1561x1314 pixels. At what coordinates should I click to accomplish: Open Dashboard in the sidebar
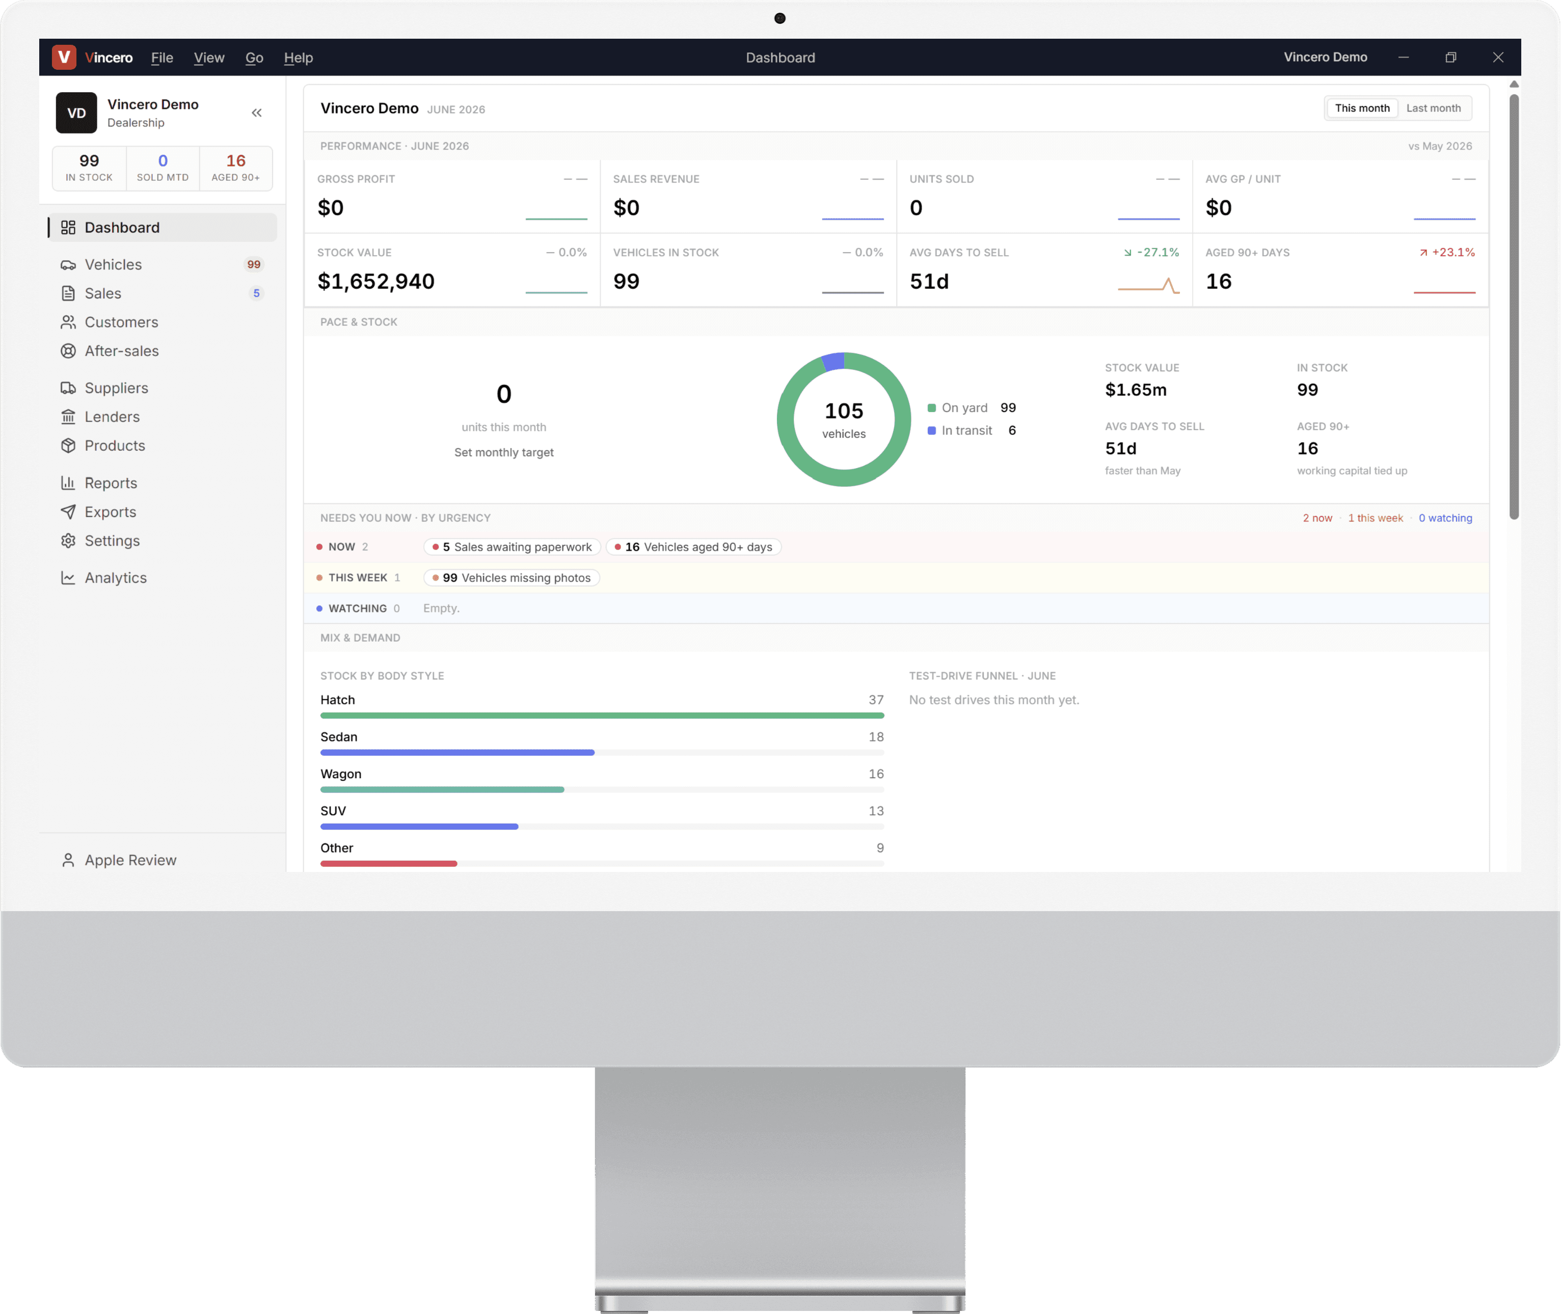163,227
